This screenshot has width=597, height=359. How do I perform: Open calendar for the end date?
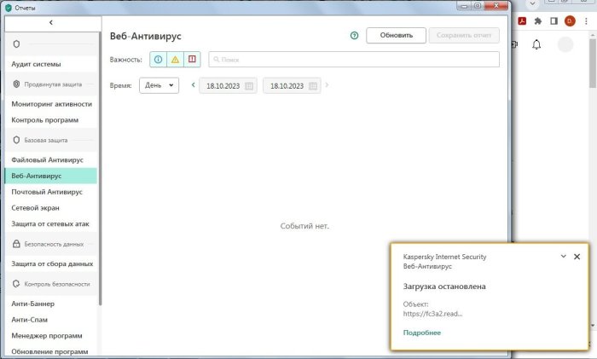pyautogui.click(x=313, y=86)
